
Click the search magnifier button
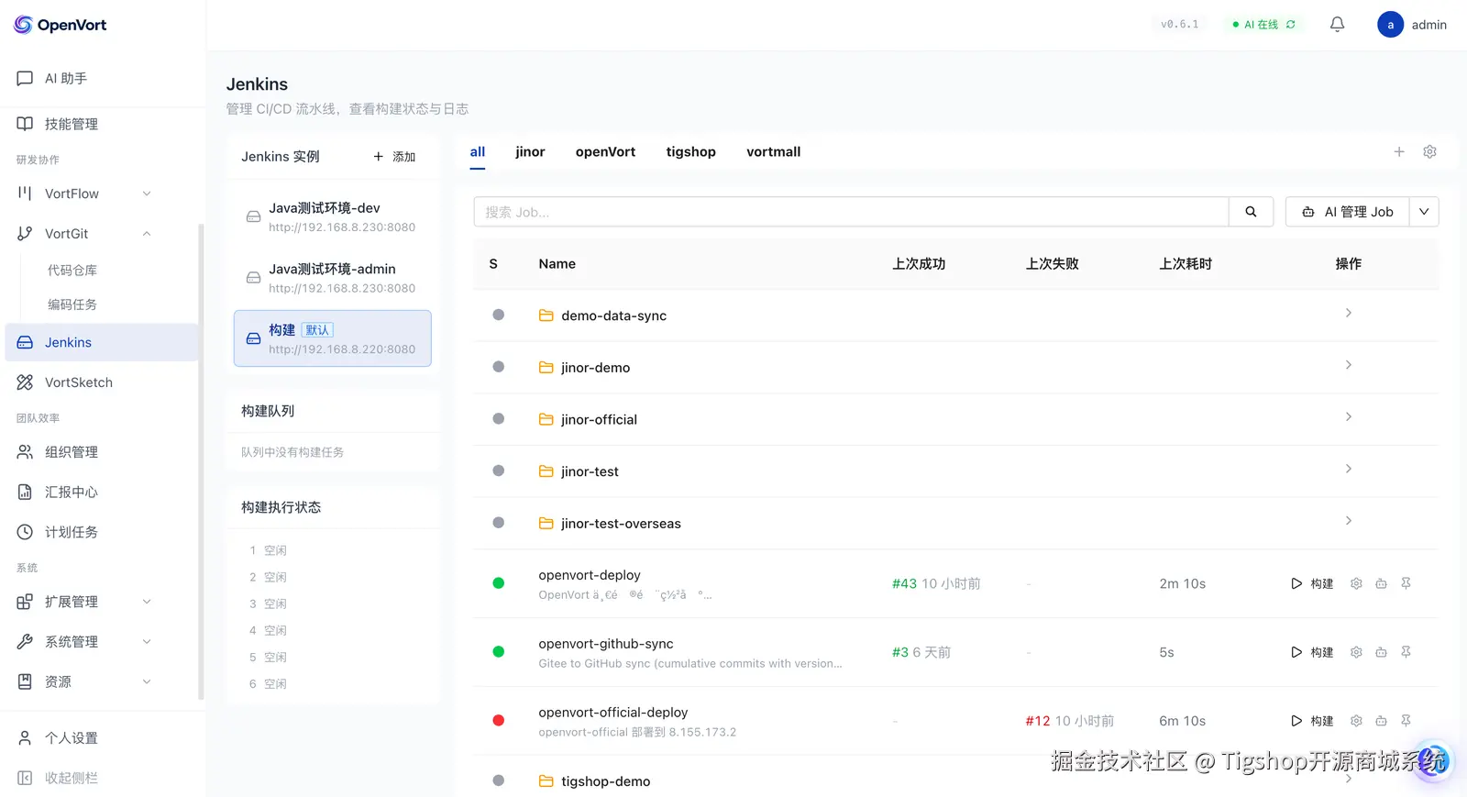coord(1251,212)
